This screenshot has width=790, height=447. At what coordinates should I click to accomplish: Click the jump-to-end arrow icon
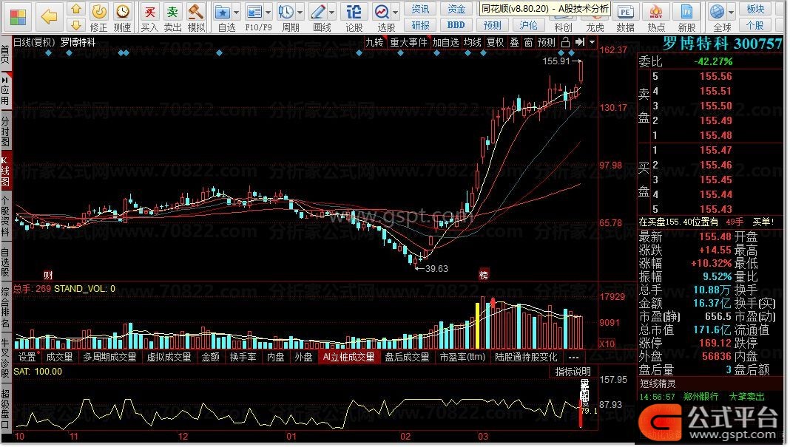click(x=580, y=42)
